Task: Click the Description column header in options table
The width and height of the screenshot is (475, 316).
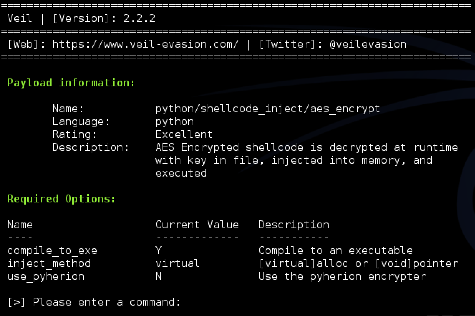Action: (294, 225)
